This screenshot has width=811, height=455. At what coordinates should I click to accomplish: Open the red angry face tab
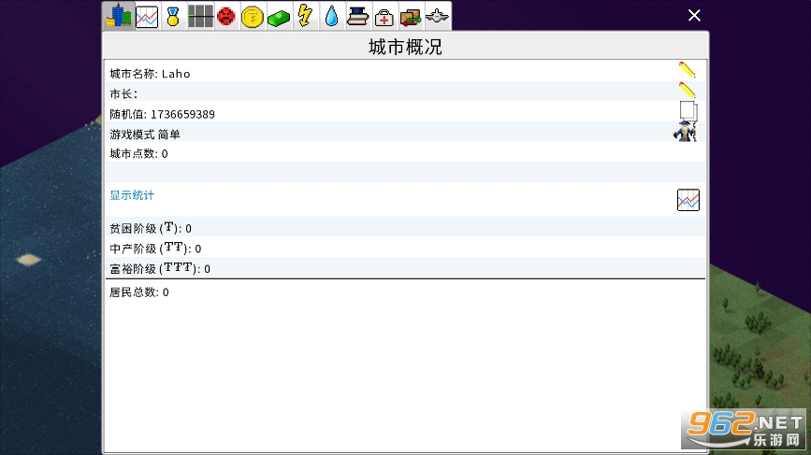click(x=226, y=17)
